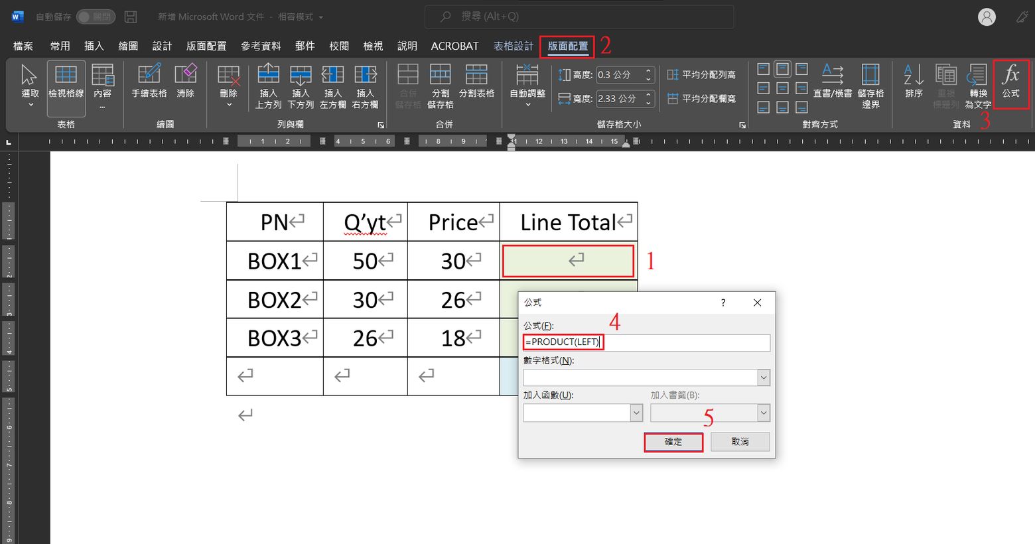Click the 公式 (Formula) fx icon

tap(1010, 82)
